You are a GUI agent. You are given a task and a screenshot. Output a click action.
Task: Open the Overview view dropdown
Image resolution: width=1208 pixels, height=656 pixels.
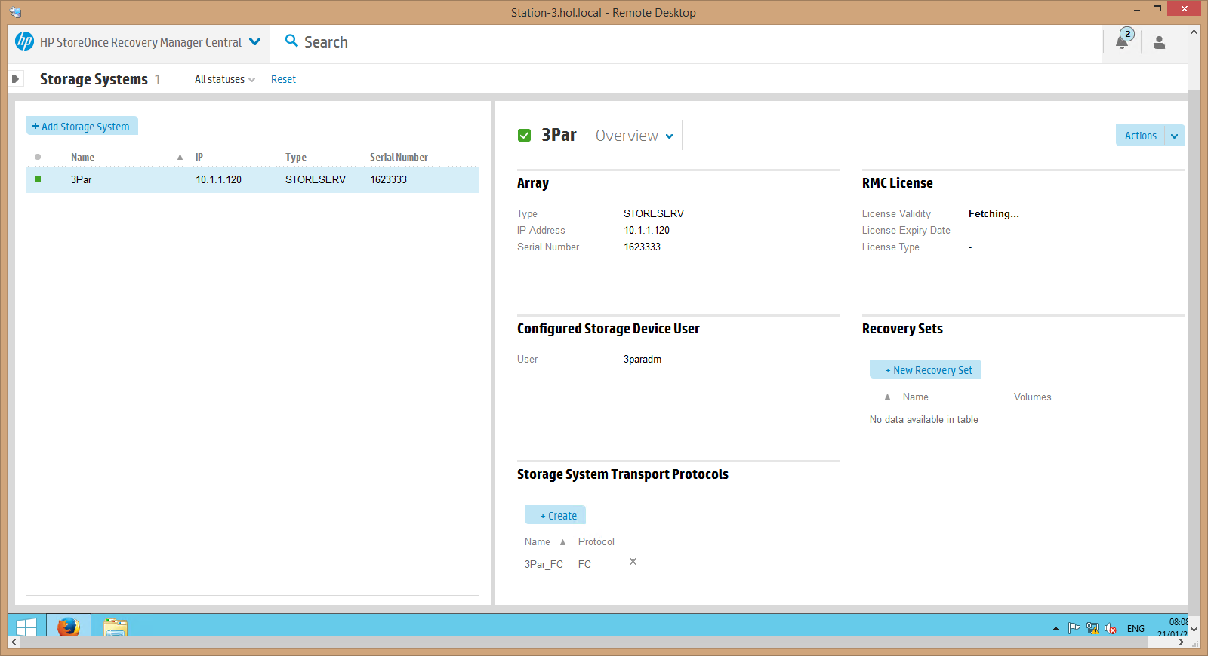pos(634,136)
